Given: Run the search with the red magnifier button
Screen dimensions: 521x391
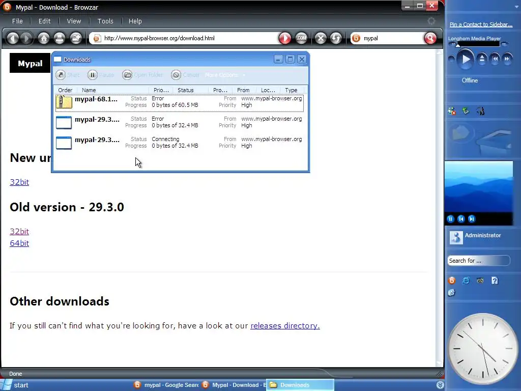Looking at the screenshot, I should [430, 38].
